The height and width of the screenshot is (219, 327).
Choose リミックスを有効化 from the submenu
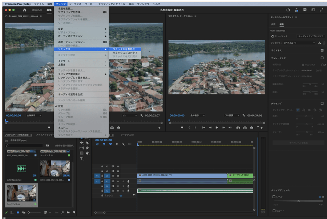124,49
